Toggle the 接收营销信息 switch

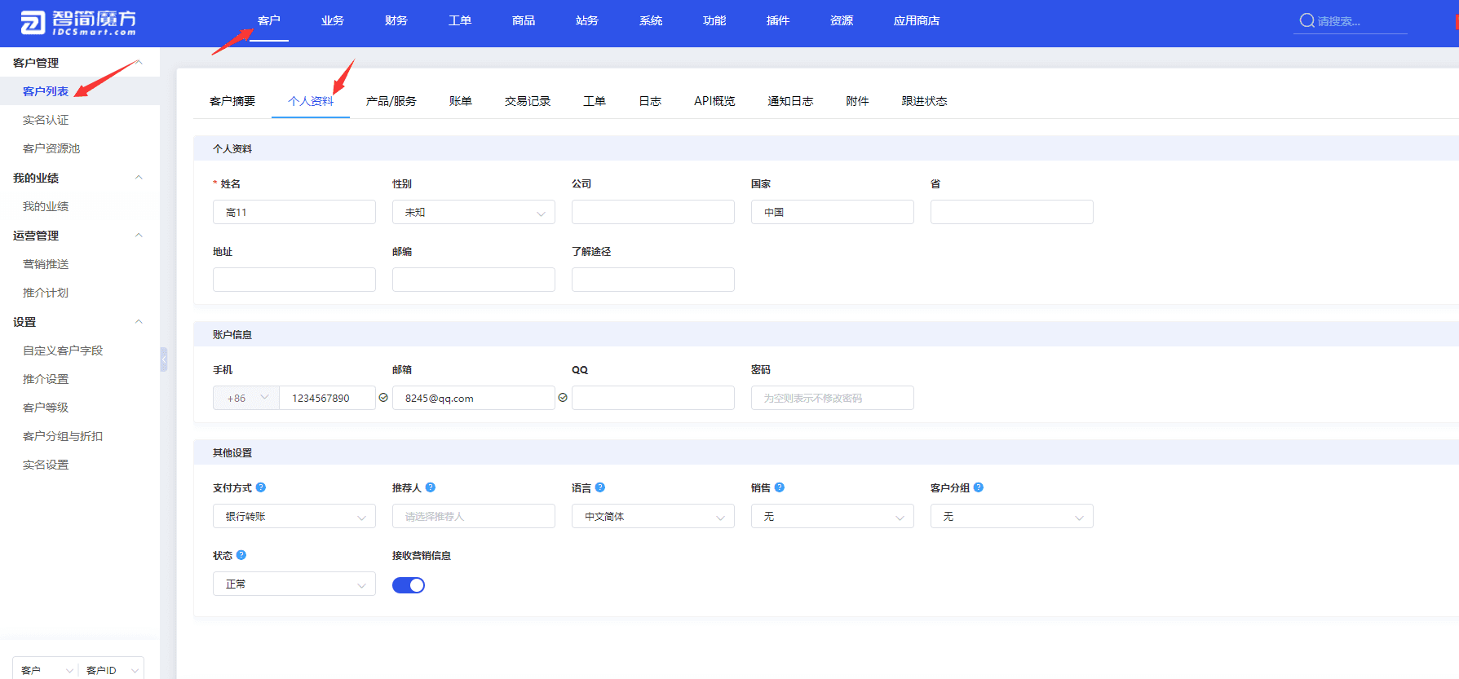pos(409,585)
